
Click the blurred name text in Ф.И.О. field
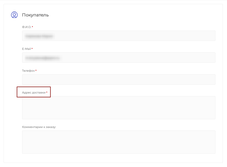39,36
